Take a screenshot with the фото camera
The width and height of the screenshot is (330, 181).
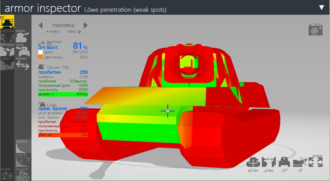315,29
